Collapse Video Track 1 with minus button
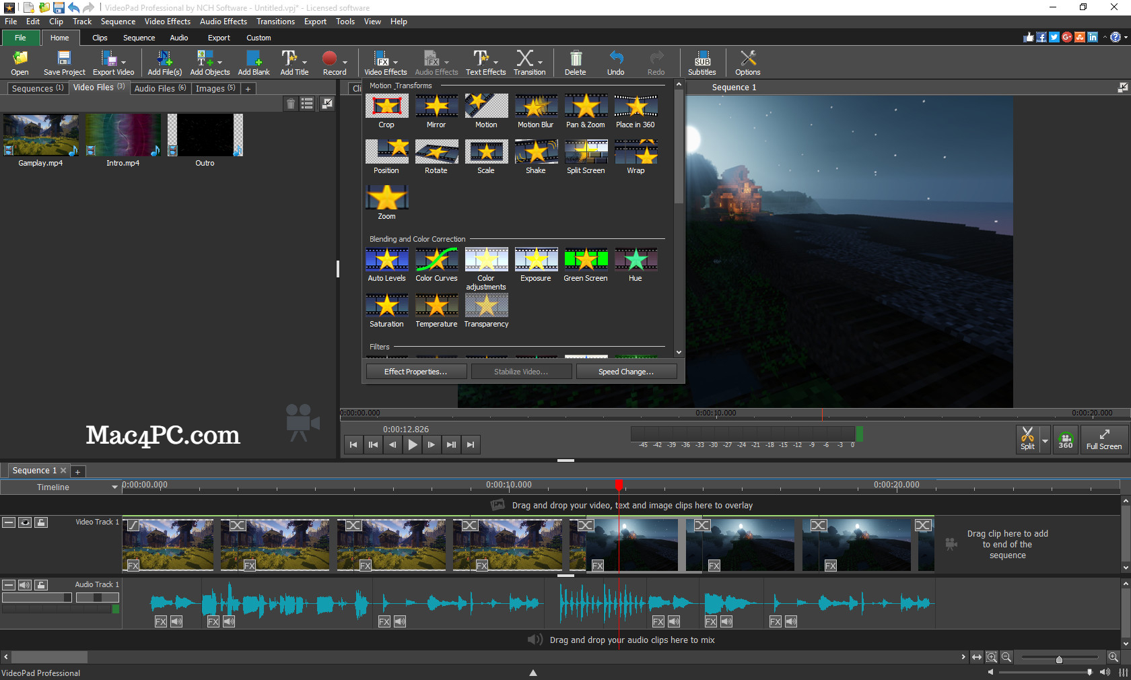 coord(9,522)
